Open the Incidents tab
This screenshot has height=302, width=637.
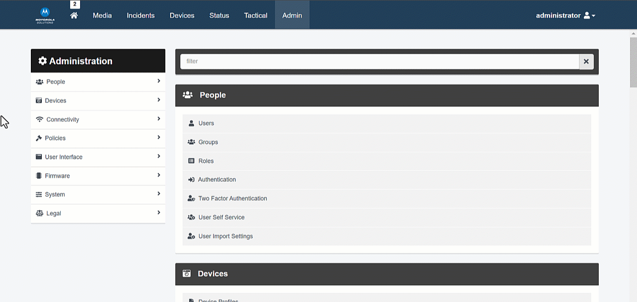pos(140,15)
